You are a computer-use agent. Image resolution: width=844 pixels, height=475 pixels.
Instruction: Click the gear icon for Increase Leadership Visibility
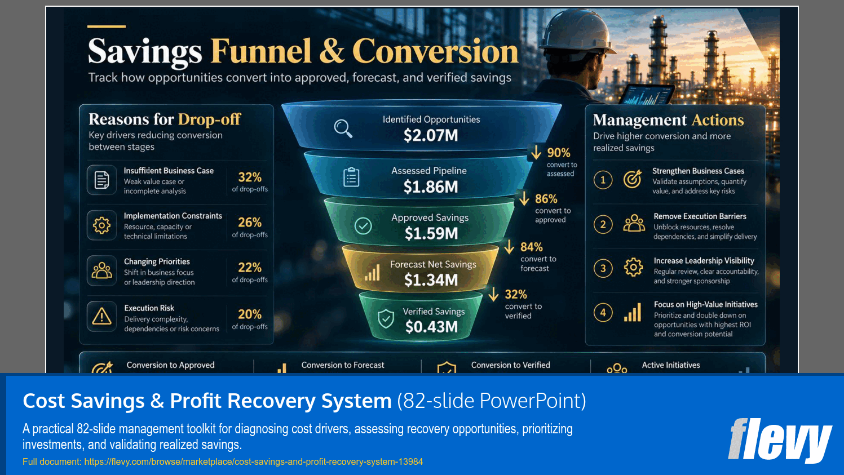633,267
